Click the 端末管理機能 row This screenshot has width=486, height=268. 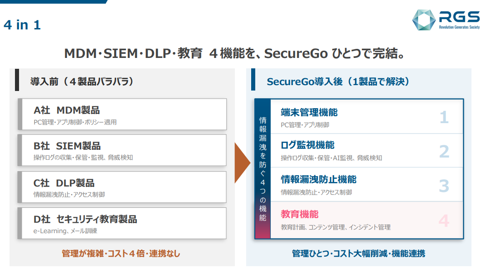click(x=367, y=117)
